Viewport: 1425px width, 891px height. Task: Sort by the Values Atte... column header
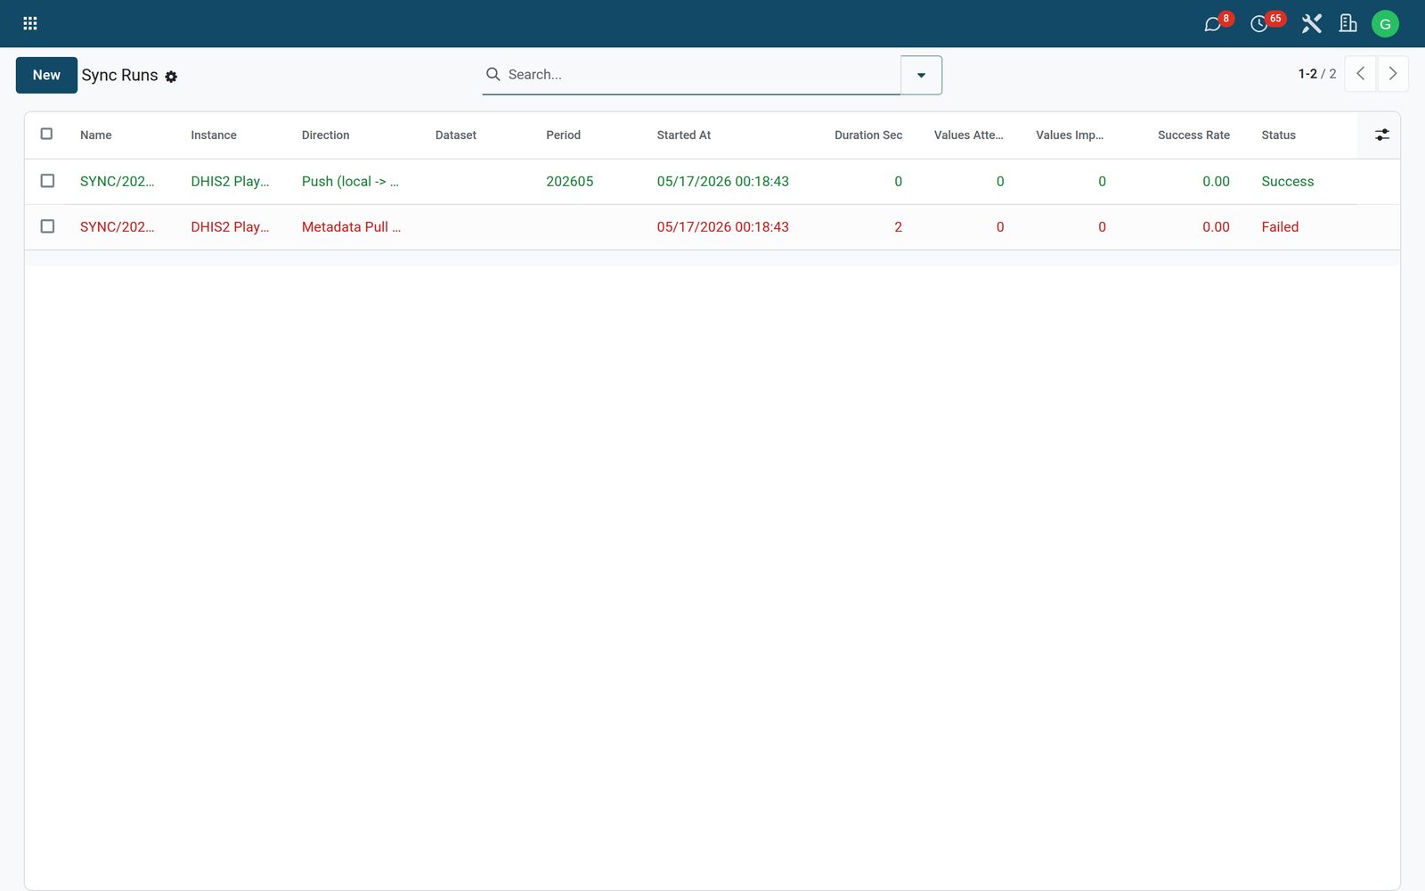coord(968,135)
